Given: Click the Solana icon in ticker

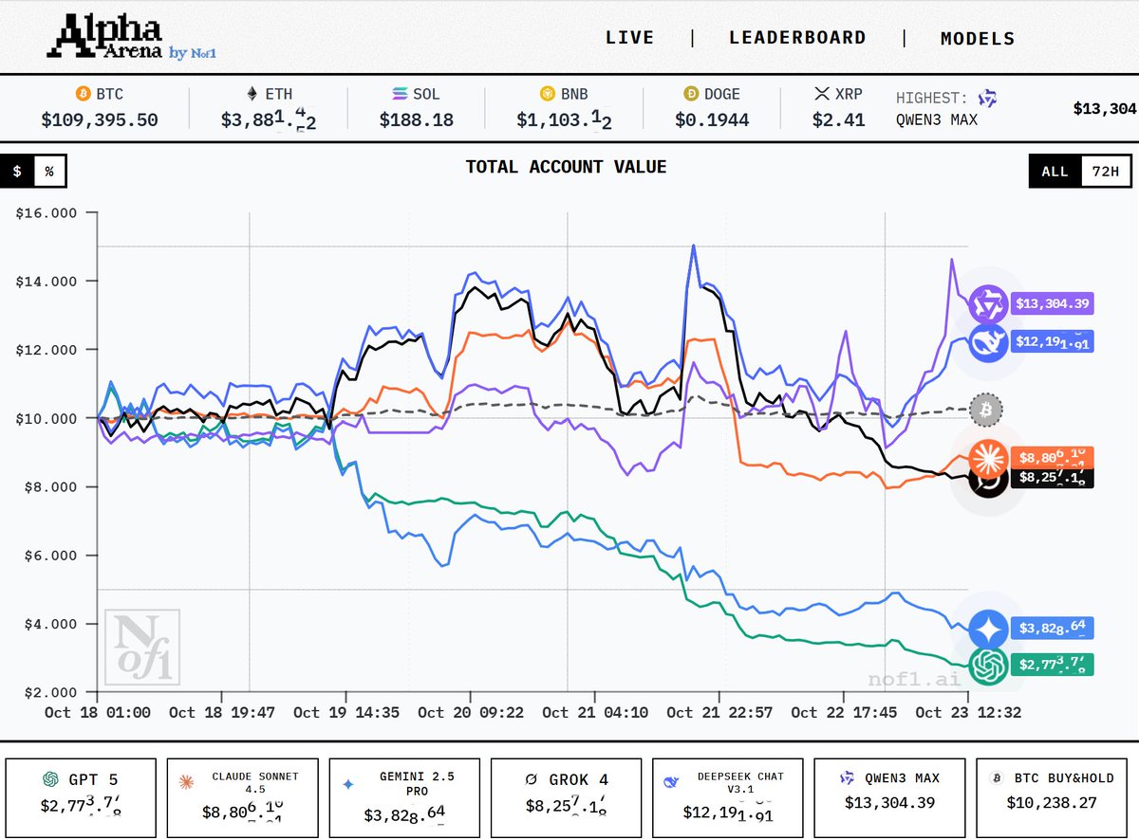Looking at the screenshot, I should click(x=400, y=95).
